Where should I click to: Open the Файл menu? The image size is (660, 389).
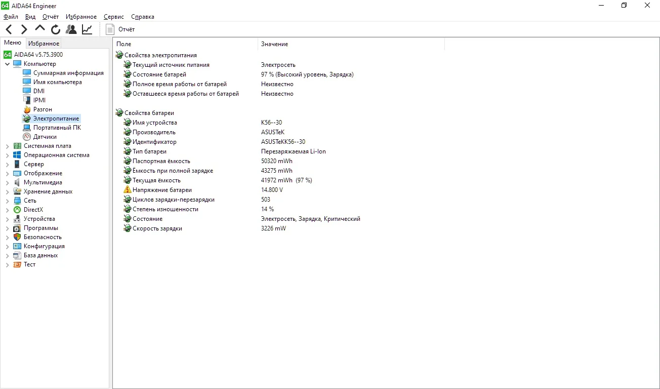coord(11,17)
